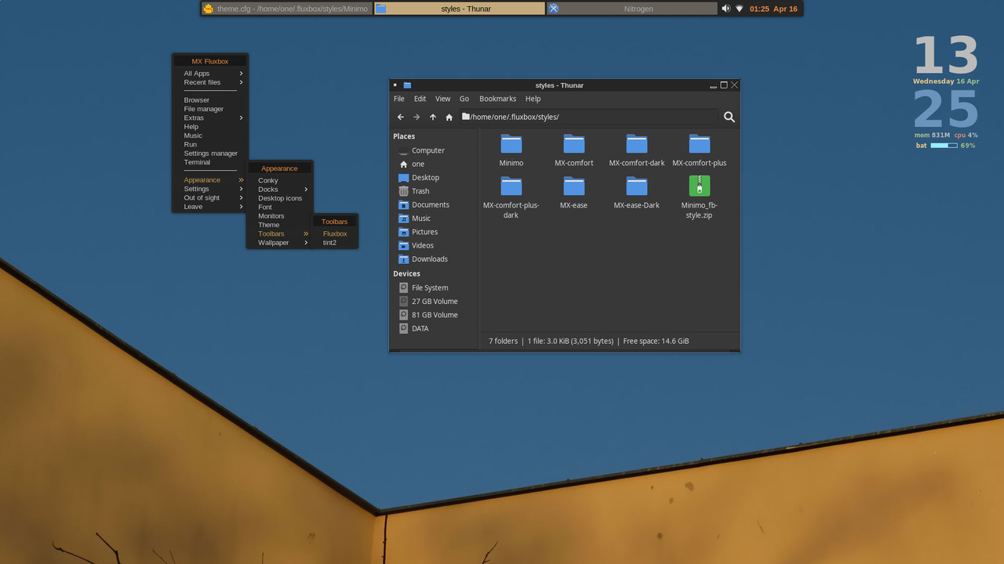Go to parent folder with up arrow
Image resolution: width=1004 pixels, height=564 pixels.
click(432, 117)
